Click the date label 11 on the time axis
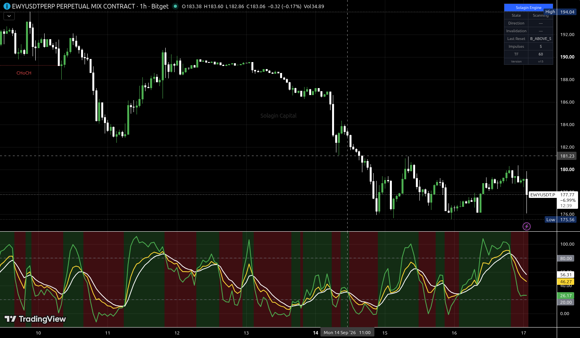This screenshot has width=580, height=338. pyautogui.click(x=108, y=333)
